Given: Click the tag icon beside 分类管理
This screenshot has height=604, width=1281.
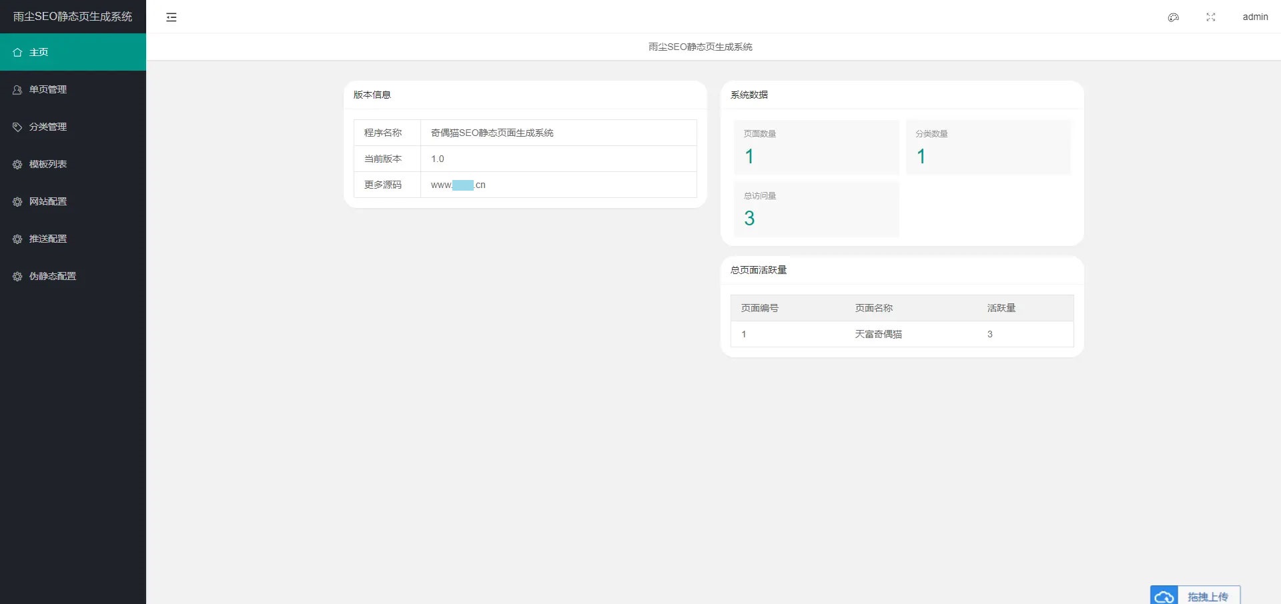Looking at the screenshot, I should (17, 127).
